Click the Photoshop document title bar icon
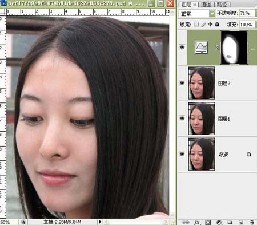The height and width of the screenshot is (225, 257). coord(3,3)
